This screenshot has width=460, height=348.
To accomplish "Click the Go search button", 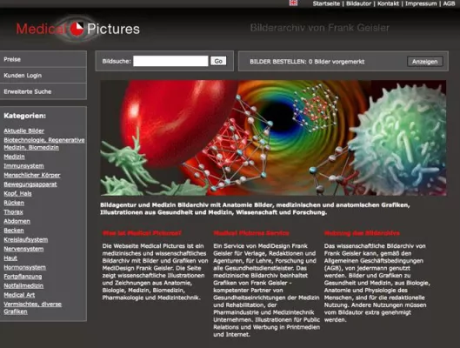I will [x=218, y=61].
